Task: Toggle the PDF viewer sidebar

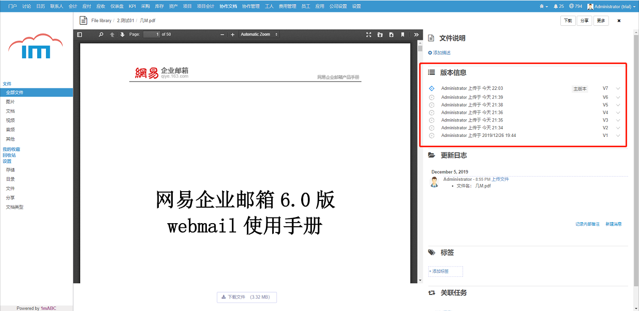Action: point(80,35)
